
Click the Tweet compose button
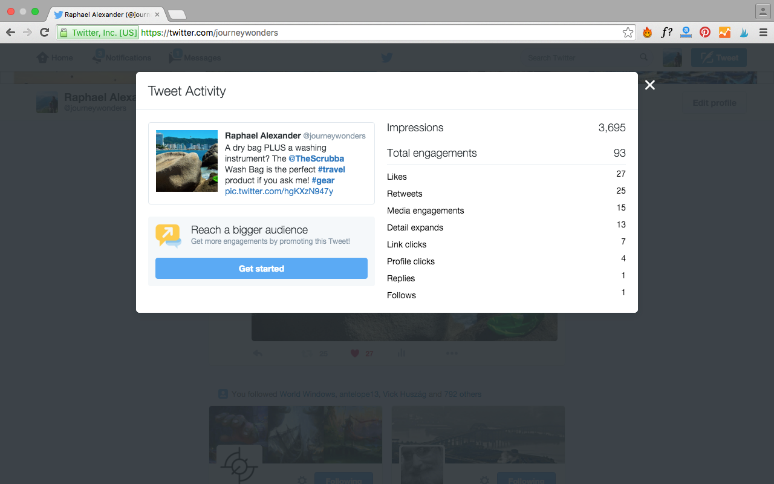click(719, 57)
